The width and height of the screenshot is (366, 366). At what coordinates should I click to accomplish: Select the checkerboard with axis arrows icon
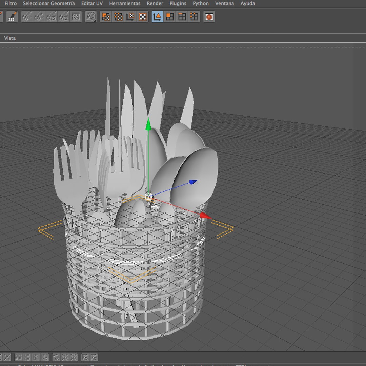point(130,17)
